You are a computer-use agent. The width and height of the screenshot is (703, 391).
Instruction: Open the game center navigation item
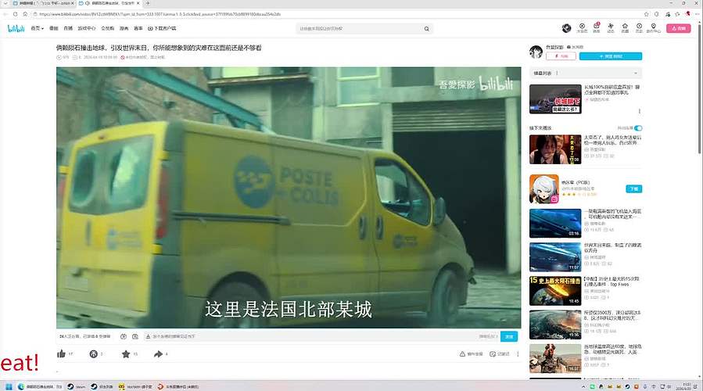click(x=87, y=28)
